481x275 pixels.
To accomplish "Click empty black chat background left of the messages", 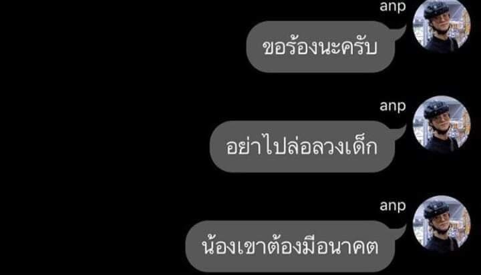I will (92, 138).
